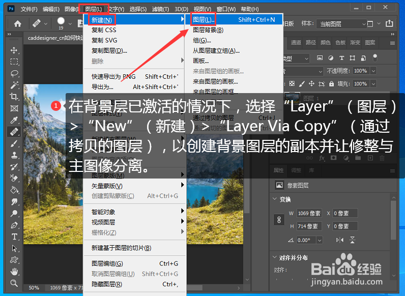Open the 滤镜(T) menu
This screenshot has width=405, height=296.
(160, 9)
